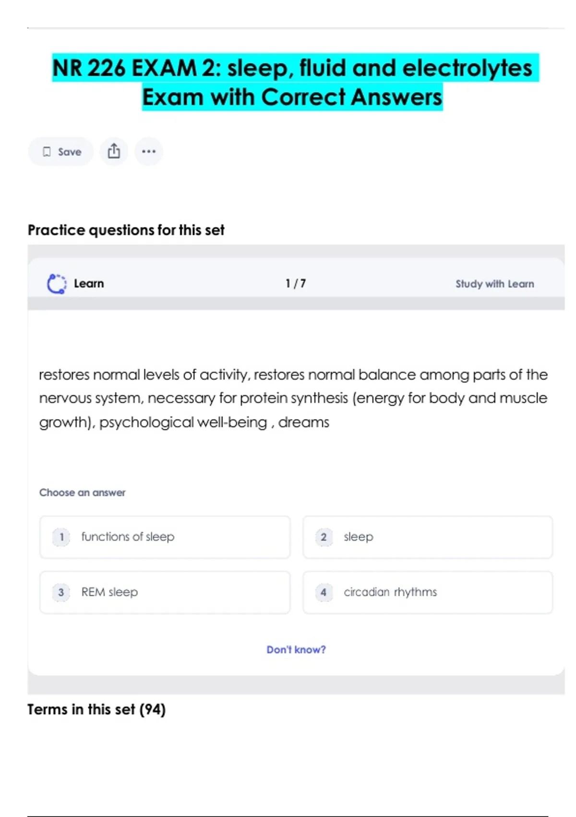Click the Learn circular logo icon
Viewport: 576px width, 817px height.
(57, 284)
